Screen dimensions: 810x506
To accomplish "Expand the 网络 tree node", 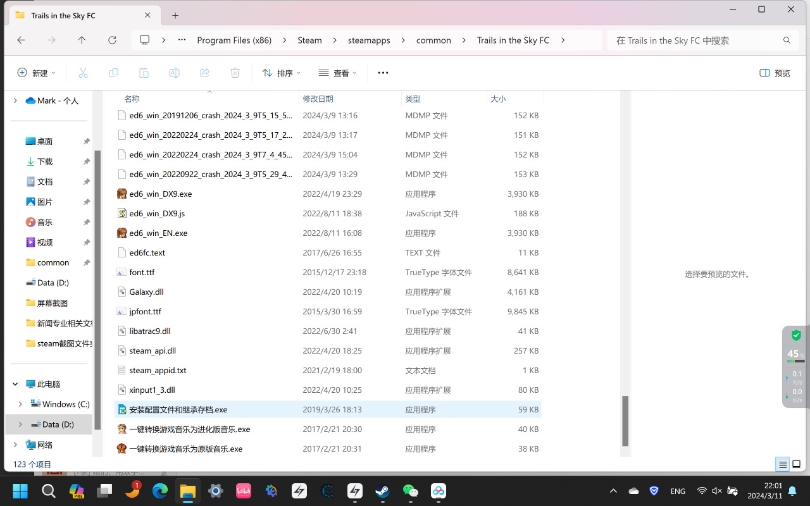I will [x=15, y=445].
